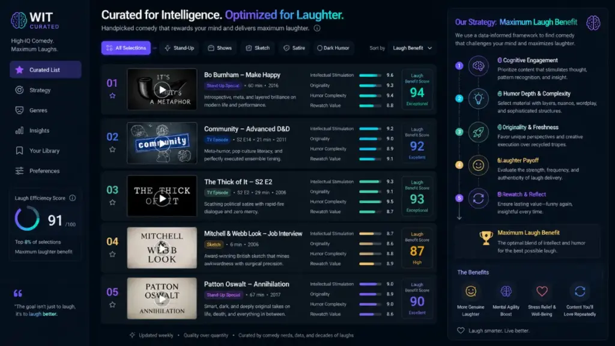This screenshot has height=346, width=615.
Task: Click the strategy panel header brain icon
Action: 593,23
